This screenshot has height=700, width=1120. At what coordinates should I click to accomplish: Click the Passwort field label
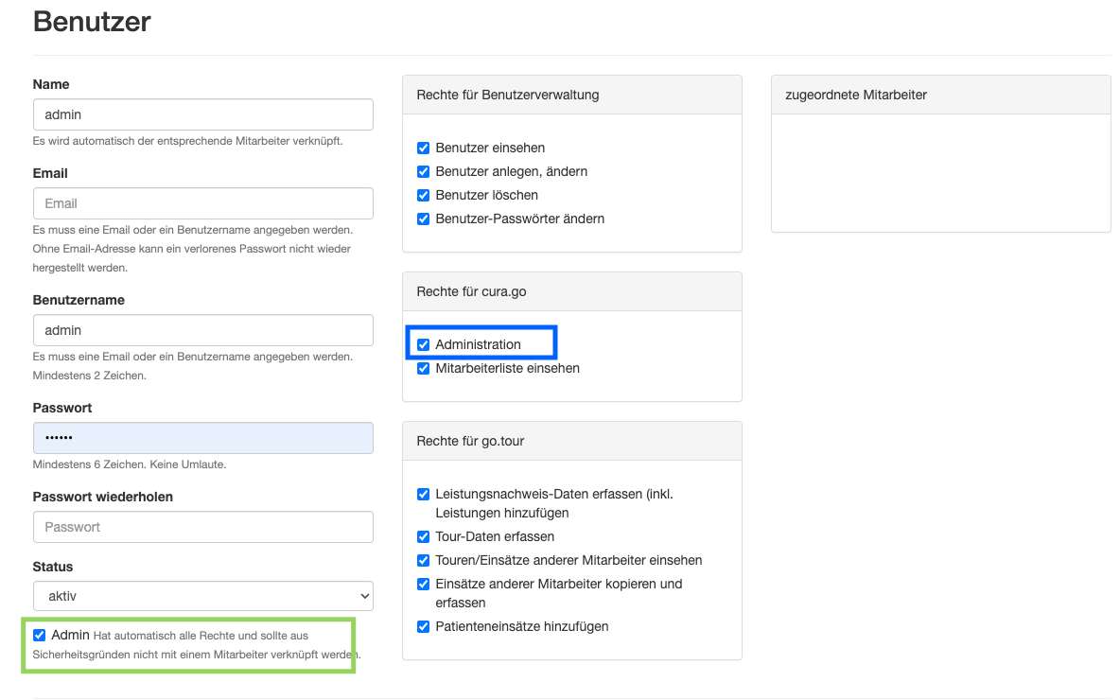[x=62, y=408]
